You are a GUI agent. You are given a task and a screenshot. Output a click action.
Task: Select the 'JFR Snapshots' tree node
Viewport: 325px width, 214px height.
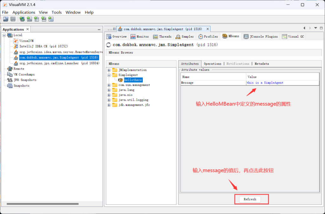[25, 80]
